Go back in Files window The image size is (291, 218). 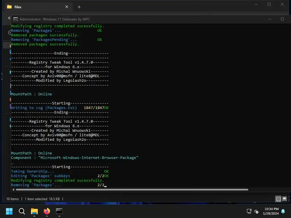click(9, 18)
